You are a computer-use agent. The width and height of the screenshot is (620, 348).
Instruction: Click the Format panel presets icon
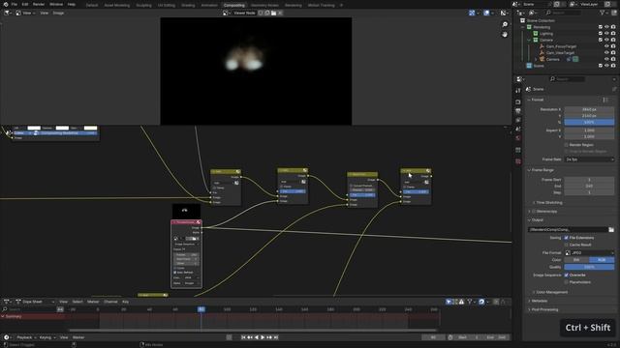pyautogui.click(x=605, y=100)
